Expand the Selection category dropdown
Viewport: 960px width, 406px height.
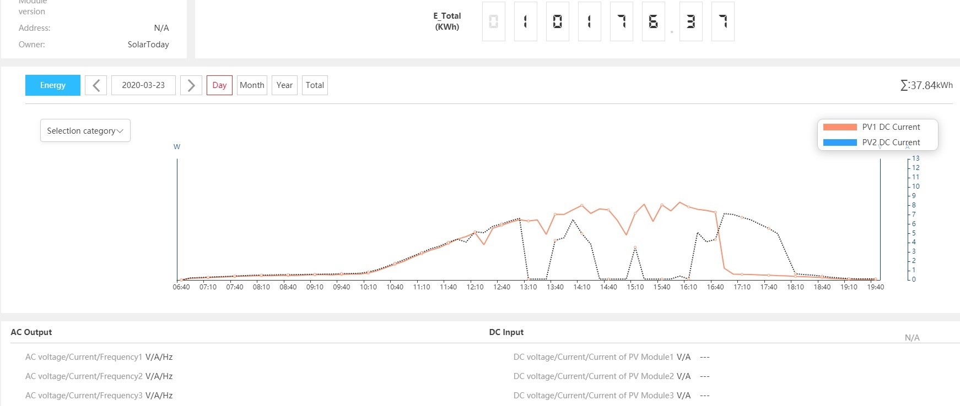(85, 131)
